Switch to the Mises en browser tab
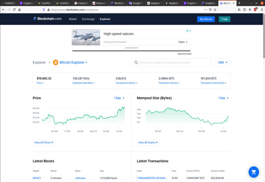The height and width of the screenshot is (182, 265). click(x=100, y=3)
